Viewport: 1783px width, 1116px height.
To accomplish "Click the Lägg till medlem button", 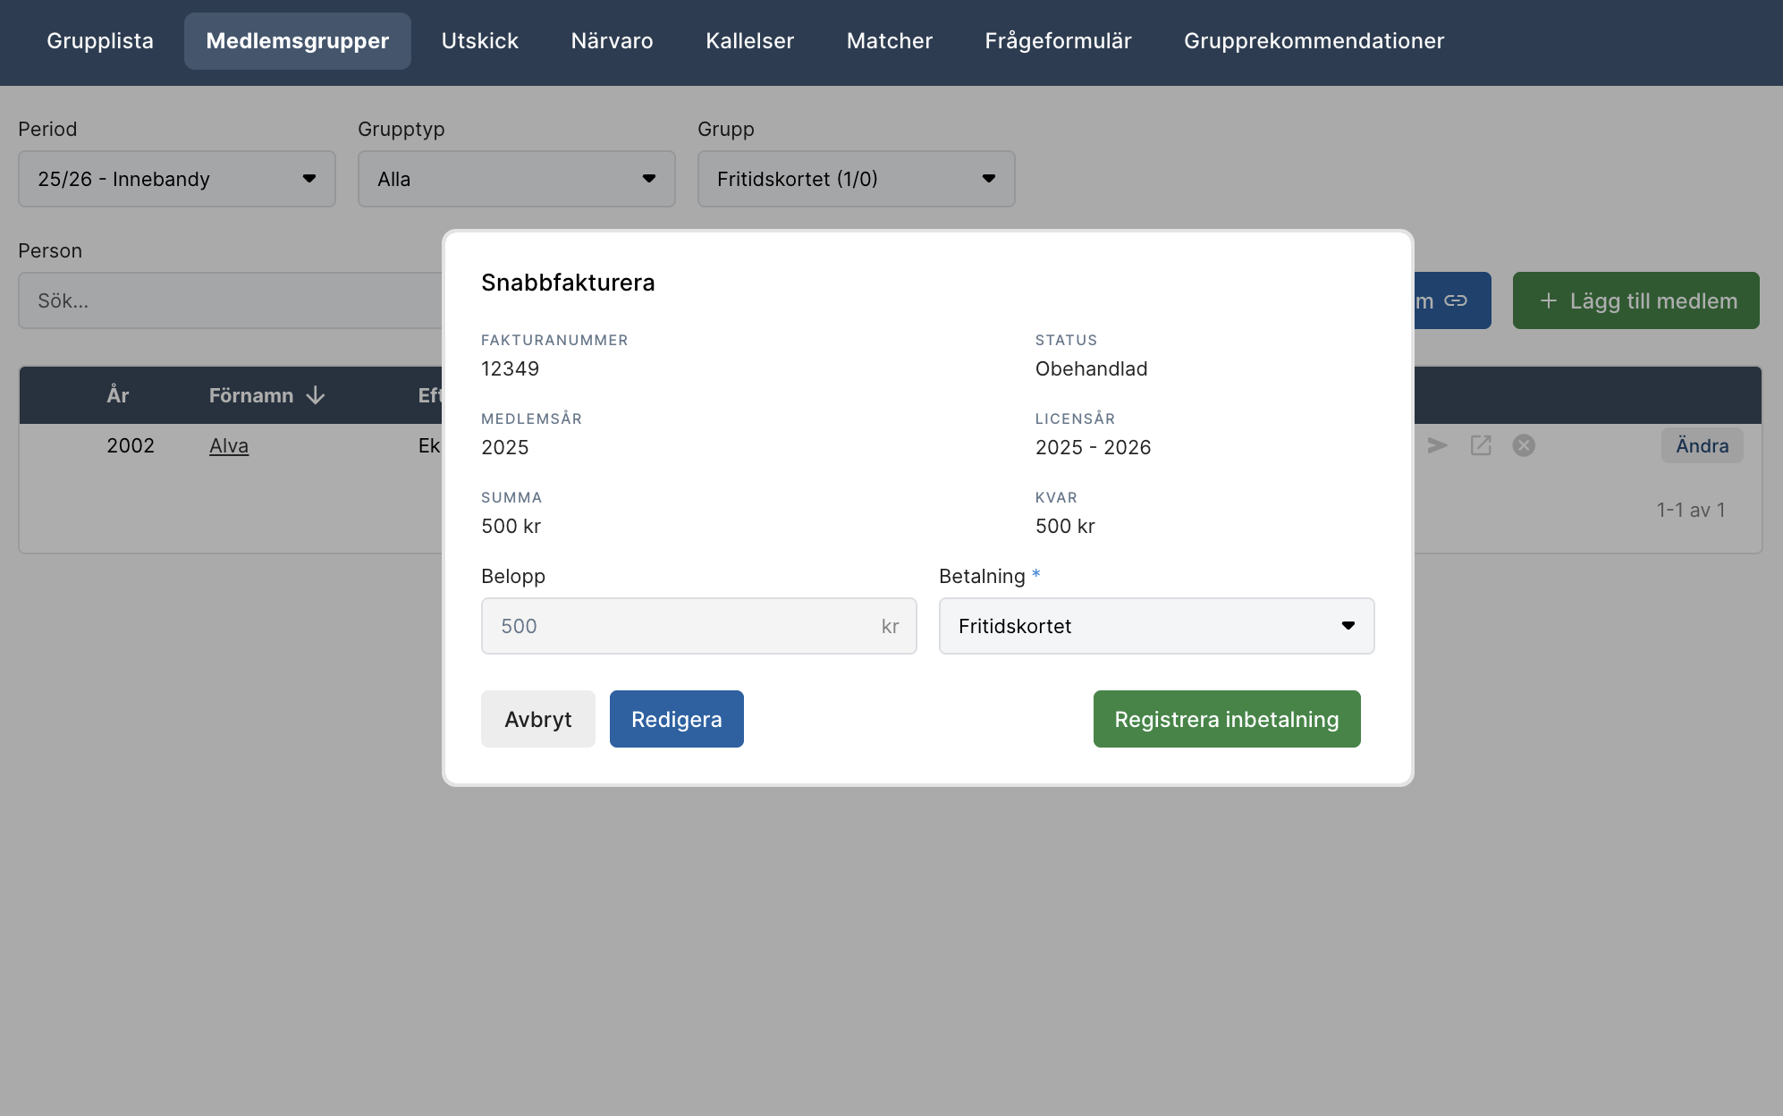I will coord(1635,300).
